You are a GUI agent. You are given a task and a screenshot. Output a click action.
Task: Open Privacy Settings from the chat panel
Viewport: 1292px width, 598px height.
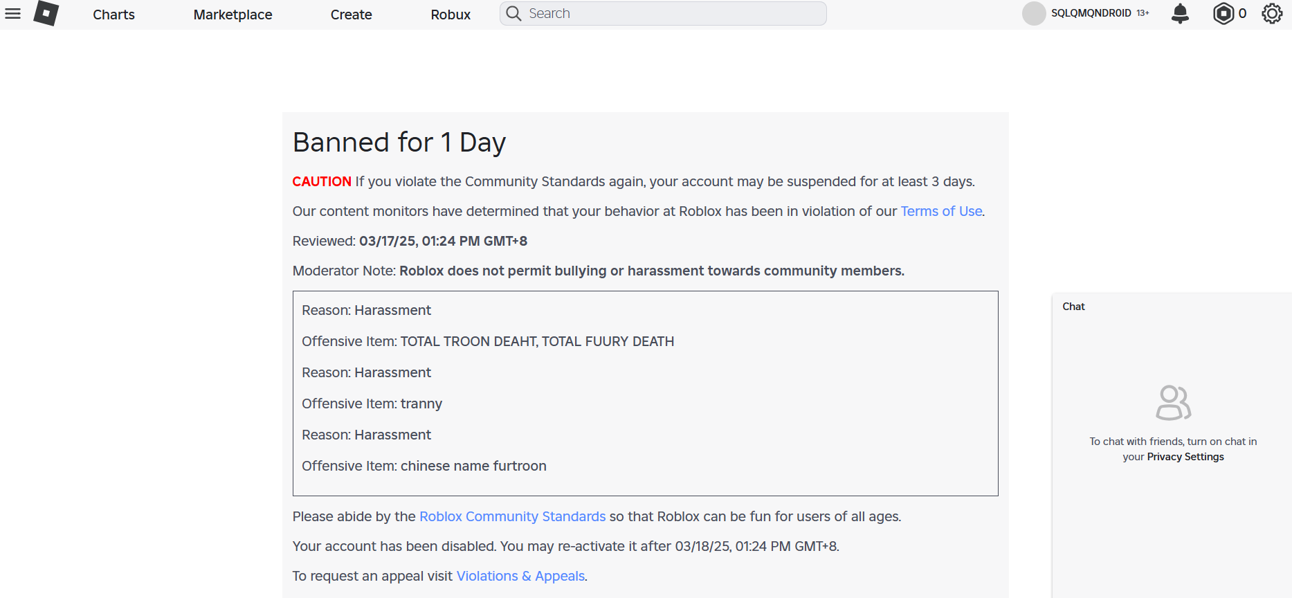pos(1185,457)
